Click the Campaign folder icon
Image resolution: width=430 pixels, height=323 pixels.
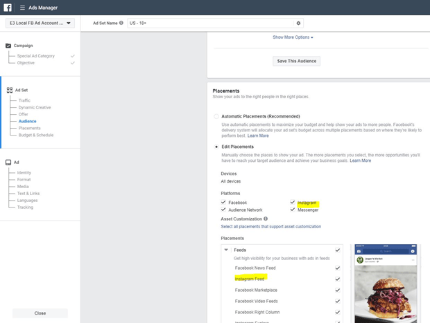click(8, 46)
